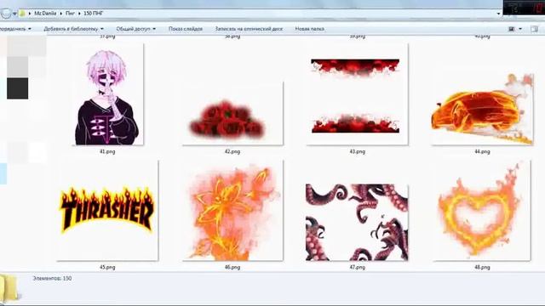Viewport: 545px width, 306px height.
Task: Open the Добавить в библиотеку dropdown
Action: tap(74, 29)
